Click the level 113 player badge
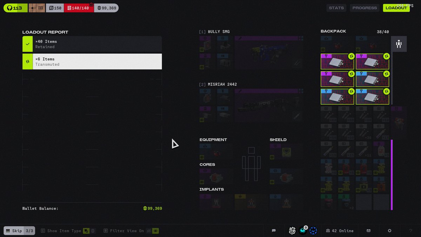 click(15, 8)
